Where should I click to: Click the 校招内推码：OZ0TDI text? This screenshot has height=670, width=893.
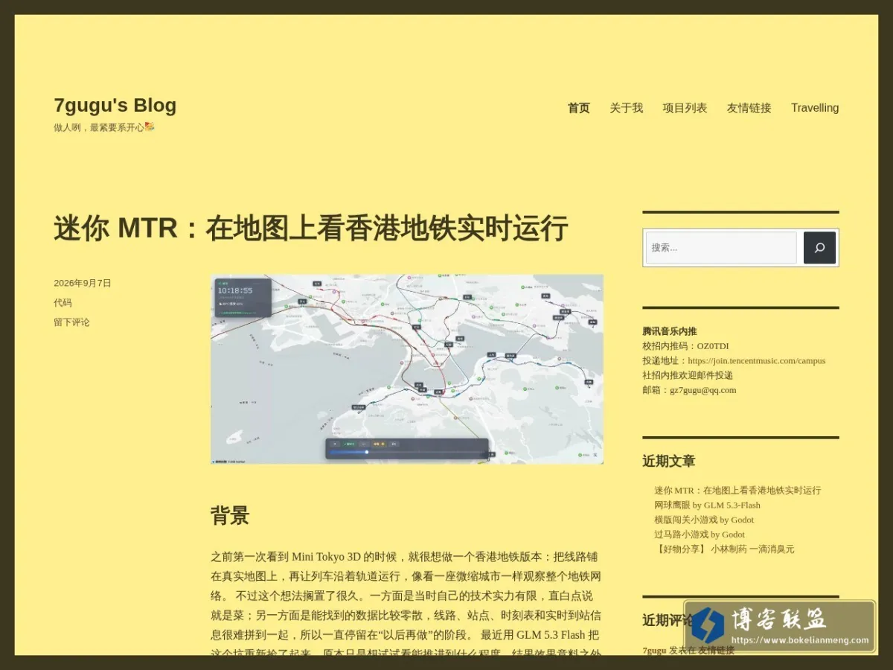(685, 346)
